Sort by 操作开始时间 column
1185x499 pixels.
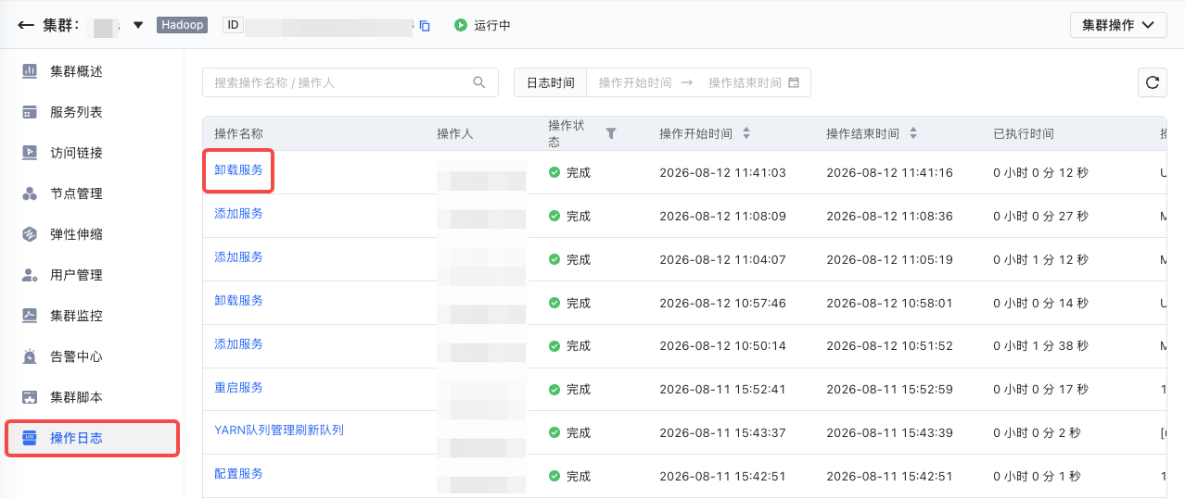coord(745,133)
